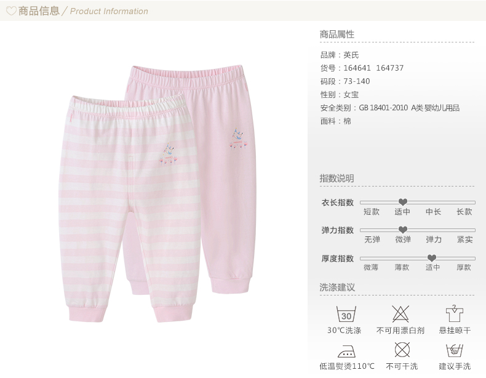Click the 商品属性 section heading
Screen dimensions: 486x378
[x=337, y=34]
